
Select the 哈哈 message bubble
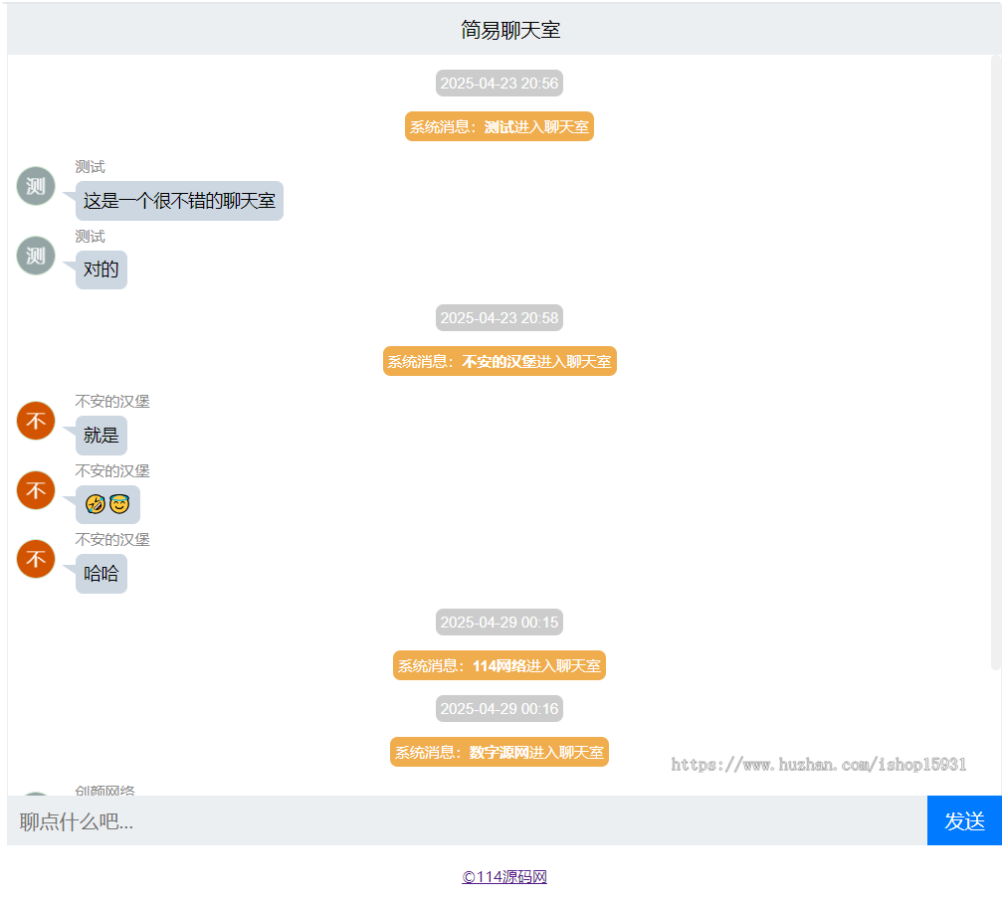(101, 574)
